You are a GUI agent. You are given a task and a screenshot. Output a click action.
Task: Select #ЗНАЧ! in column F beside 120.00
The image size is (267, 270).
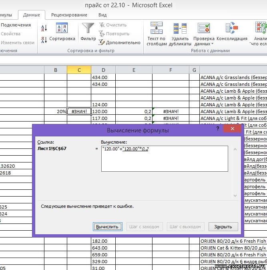click(x=171, y=112)
